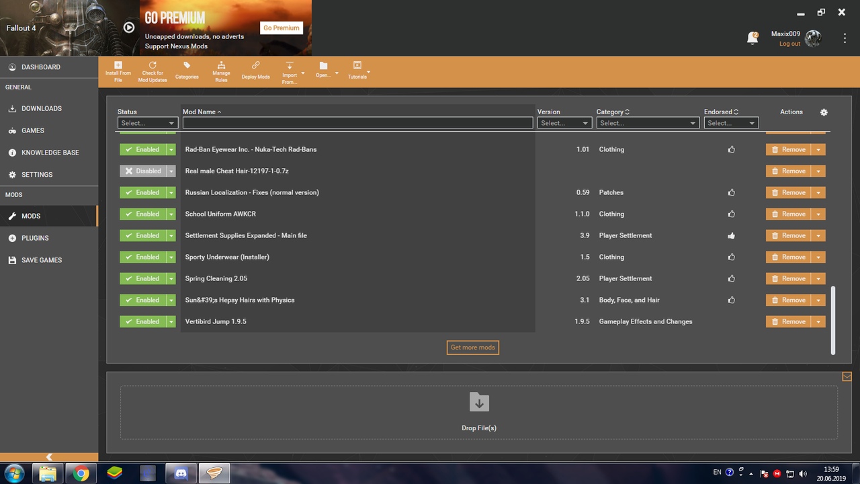
Task: Open the Categories toolbar icon
Action: click(187, 66)
